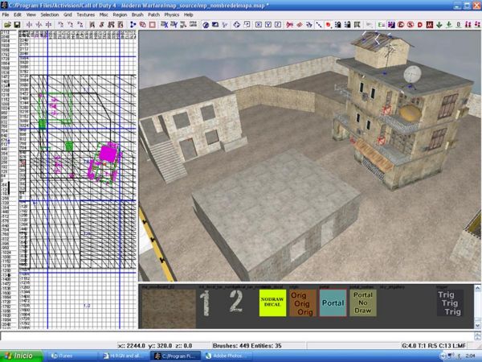Screen dimensions: 482x362
Task: Open the Grid menu
Action: click(67, 14)
